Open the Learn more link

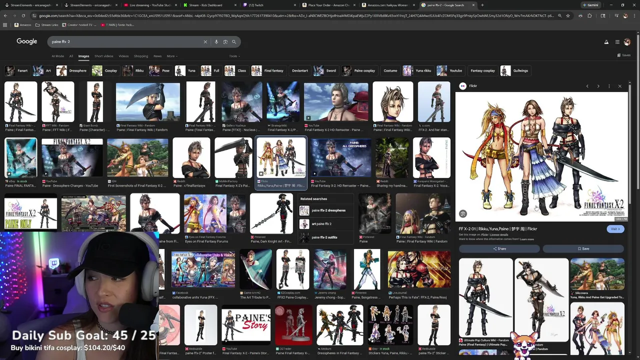pos(527,239)
